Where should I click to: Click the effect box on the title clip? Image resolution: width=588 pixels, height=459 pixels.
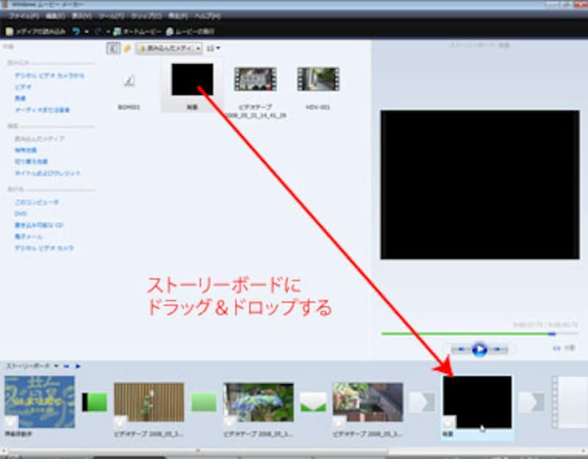tap(10, 422)
